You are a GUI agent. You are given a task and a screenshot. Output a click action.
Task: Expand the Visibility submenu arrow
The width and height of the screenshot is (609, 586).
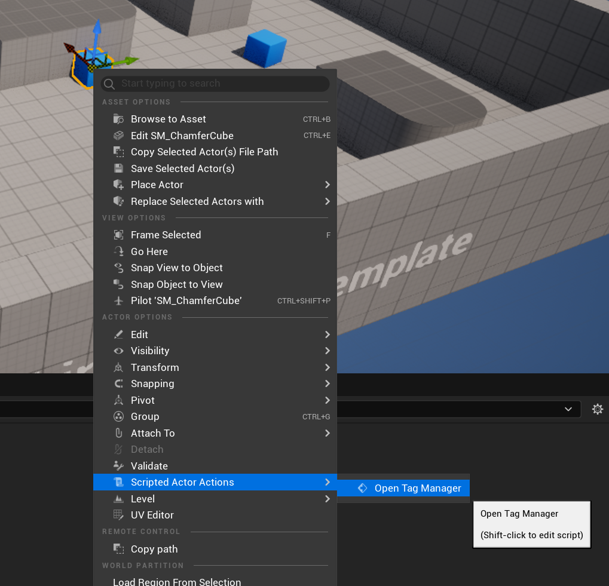327,351
